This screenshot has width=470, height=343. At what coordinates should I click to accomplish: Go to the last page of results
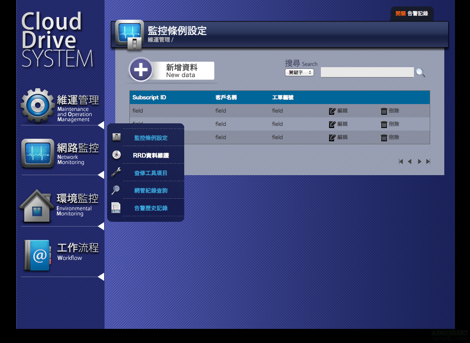pos(428,161)
